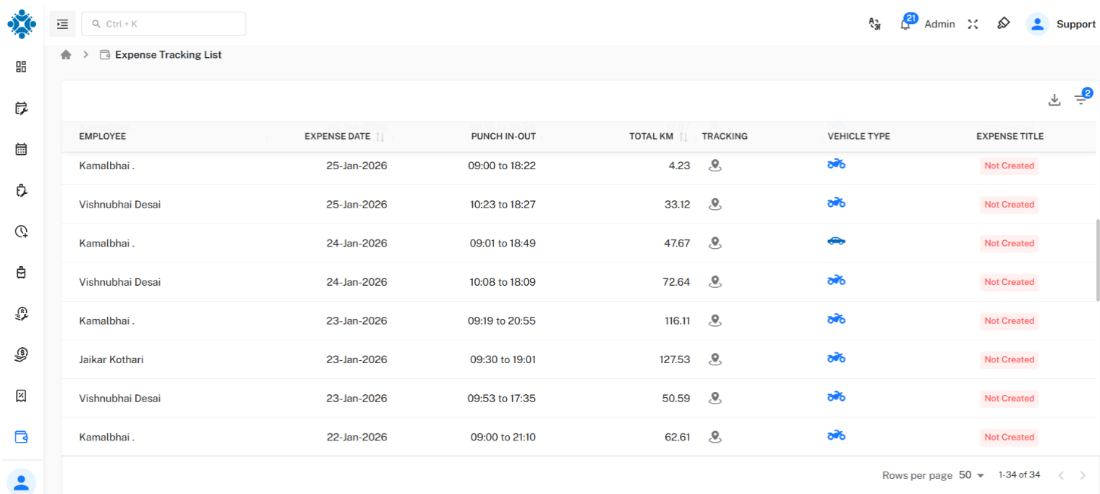Click motorbike icon in Jaikar Kothari row

click(836, 357)
